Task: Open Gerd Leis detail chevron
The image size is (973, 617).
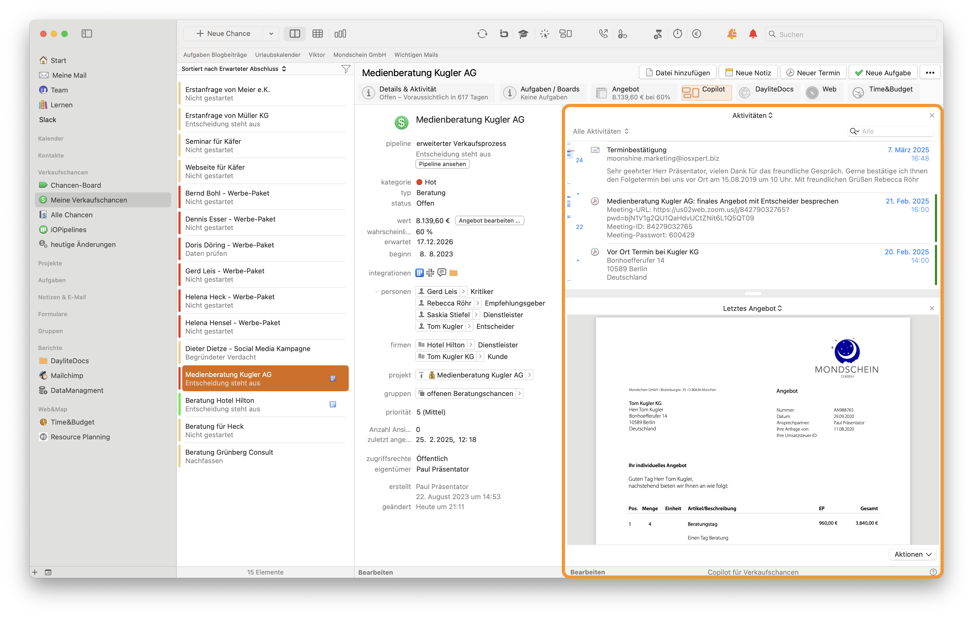Action: click(x=463, y=291)
